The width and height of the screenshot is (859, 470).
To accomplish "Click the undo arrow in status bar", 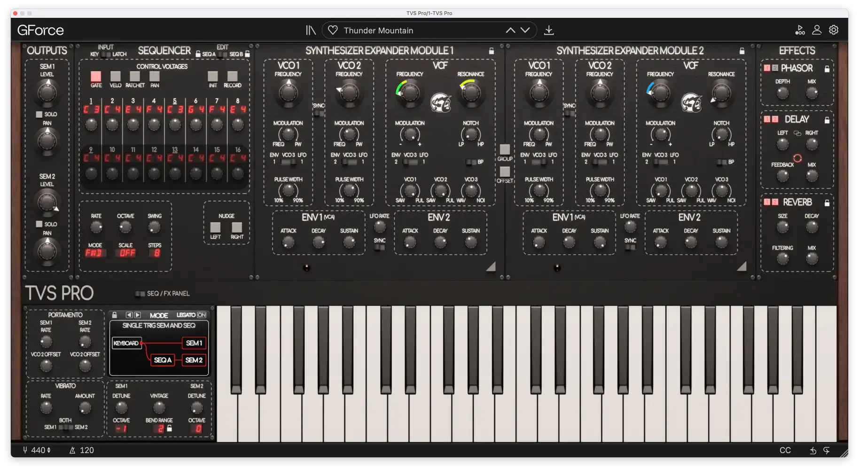I will coord(813,450).
